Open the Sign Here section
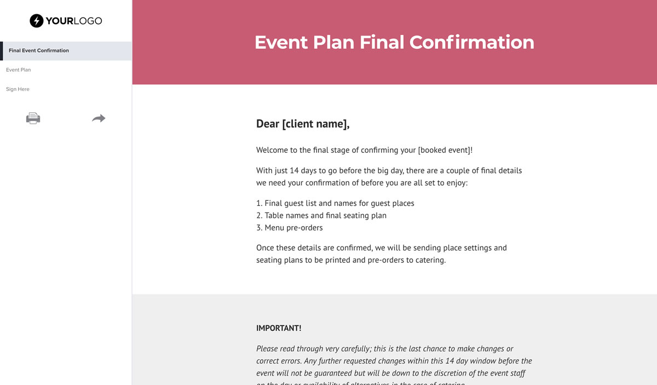 18,89
